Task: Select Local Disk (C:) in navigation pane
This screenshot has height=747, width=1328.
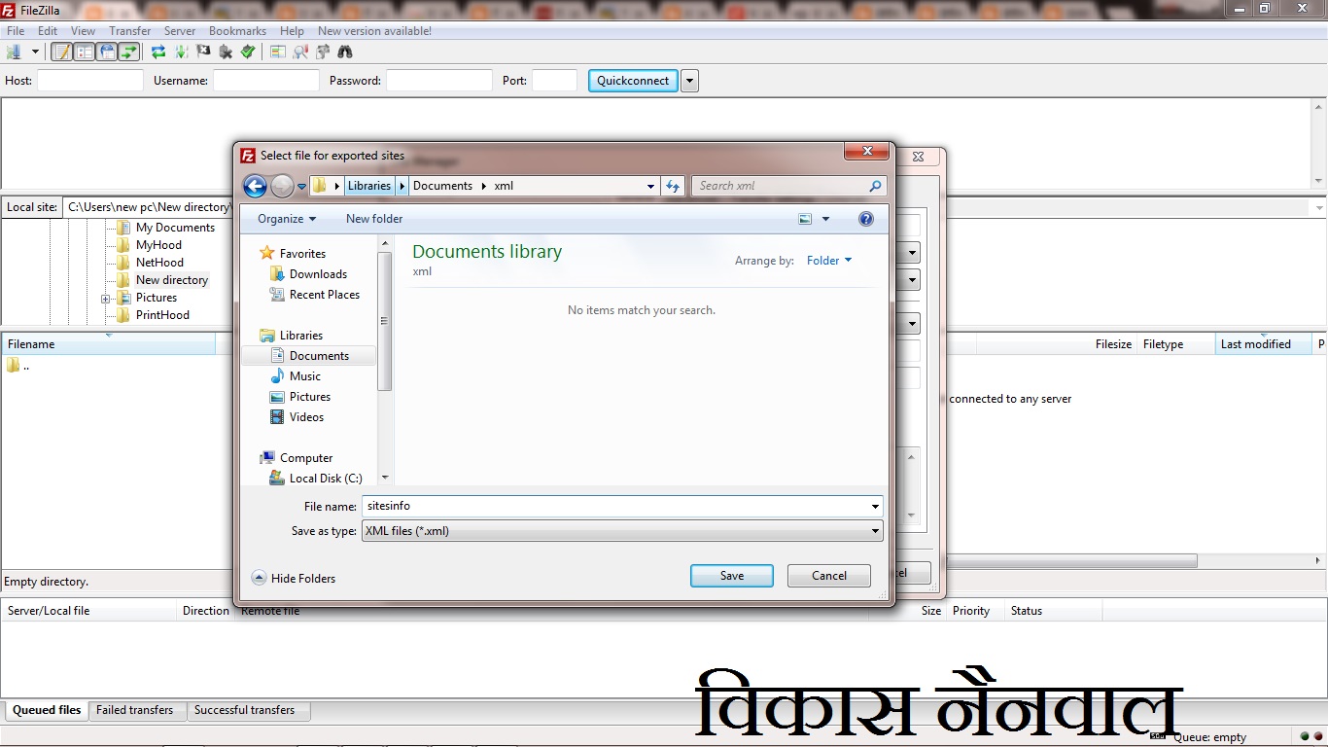Action: [315, 479]
